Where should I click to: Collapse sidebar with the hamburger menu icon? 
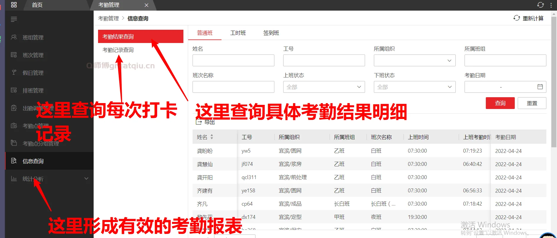(14, 19)
